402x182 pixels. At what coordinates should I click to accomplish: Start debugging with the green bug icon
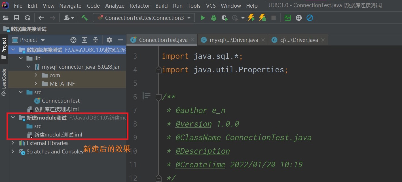tap(214, 18)
